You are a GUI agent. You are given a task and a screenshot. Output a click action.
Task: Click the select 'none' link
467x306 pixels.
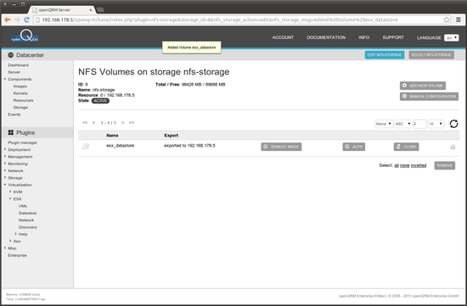click(404, 165)
